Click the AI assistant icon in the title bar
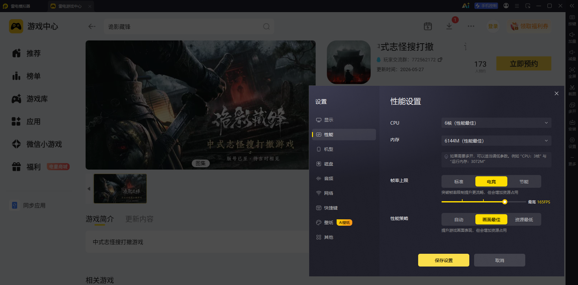 tap(466, 6)
